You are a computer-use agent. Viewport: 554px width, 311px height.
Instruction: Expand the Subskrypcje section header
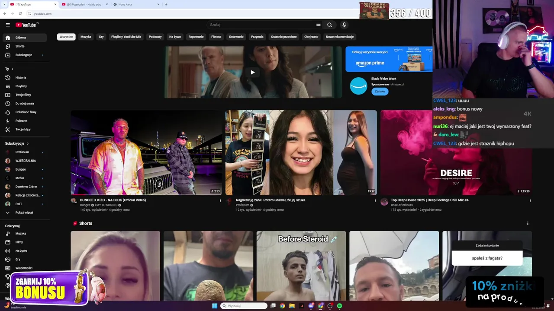(x=17, y=143)
